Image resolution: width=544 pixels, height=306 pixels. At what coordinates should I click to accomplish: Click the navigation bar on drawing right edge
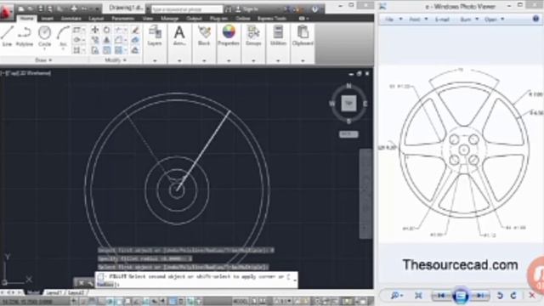365,194
